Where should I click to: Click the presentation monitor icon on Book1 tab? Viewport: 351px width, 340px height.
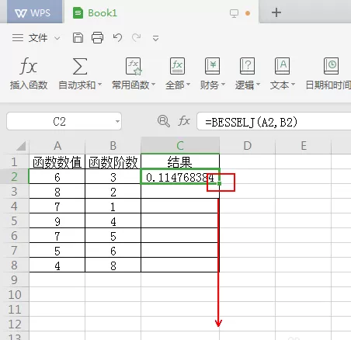click(x=234, y=13)
